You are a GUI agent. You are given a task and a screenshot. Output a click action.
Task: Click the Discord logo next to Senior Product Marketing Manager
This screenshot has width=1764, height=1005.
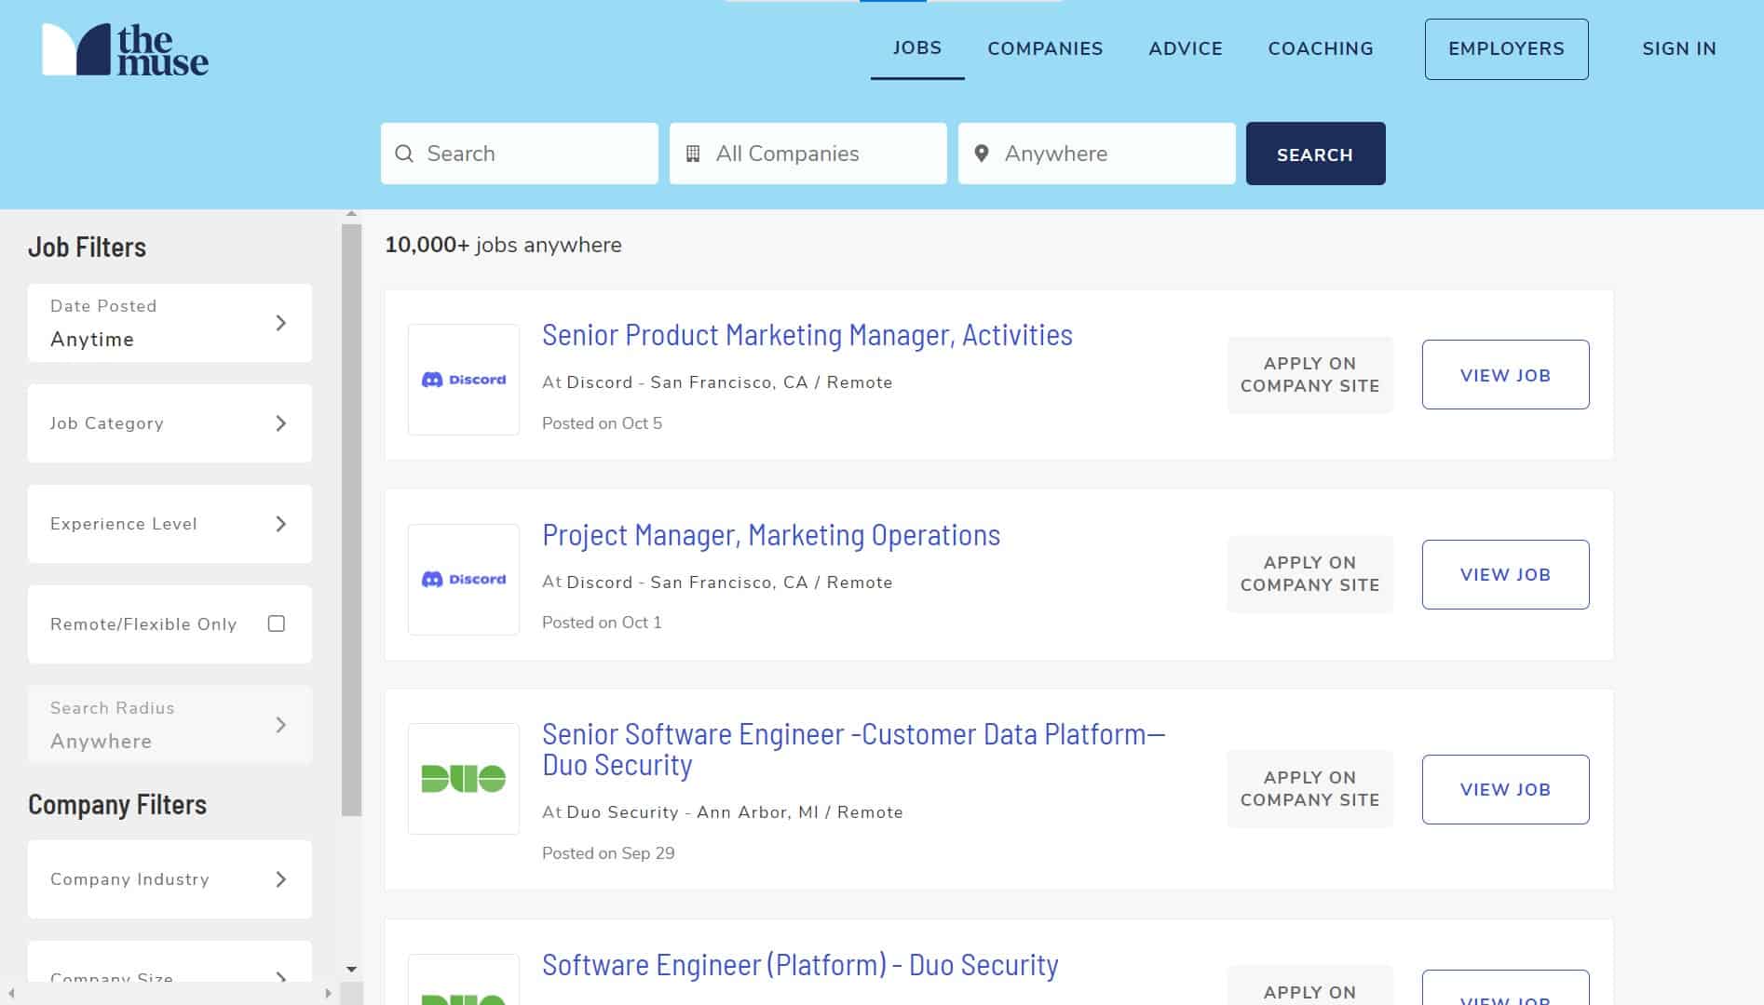click(x=463, y=379)
